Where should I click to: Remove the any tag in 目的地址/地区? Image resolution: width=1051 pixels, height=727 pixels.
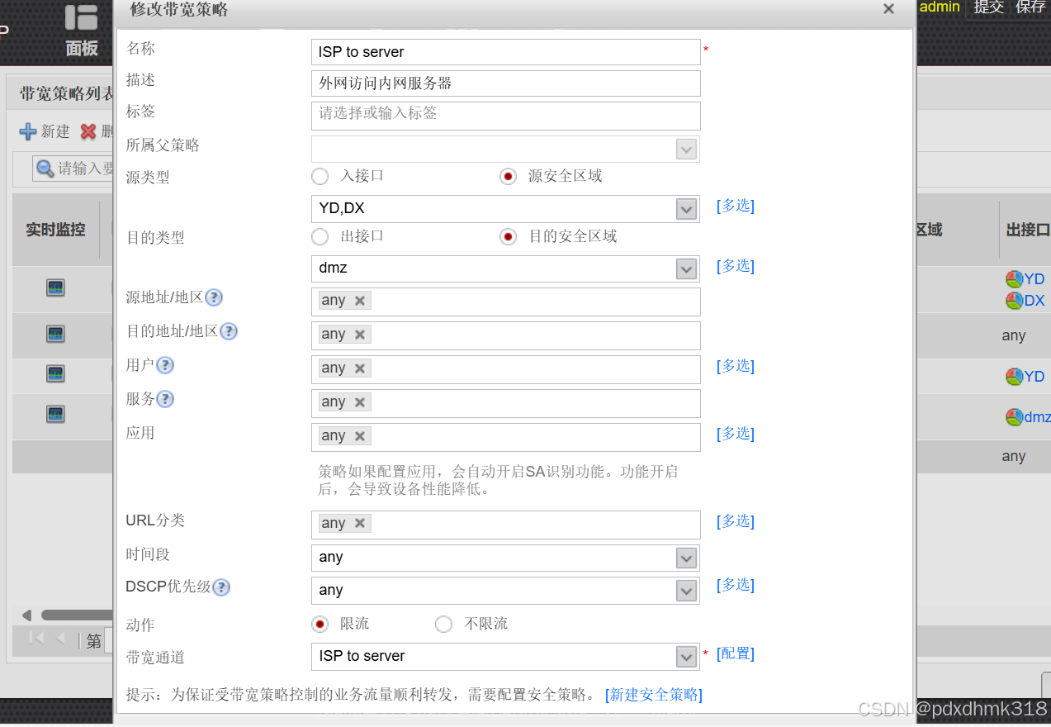[x=360, y=335]
